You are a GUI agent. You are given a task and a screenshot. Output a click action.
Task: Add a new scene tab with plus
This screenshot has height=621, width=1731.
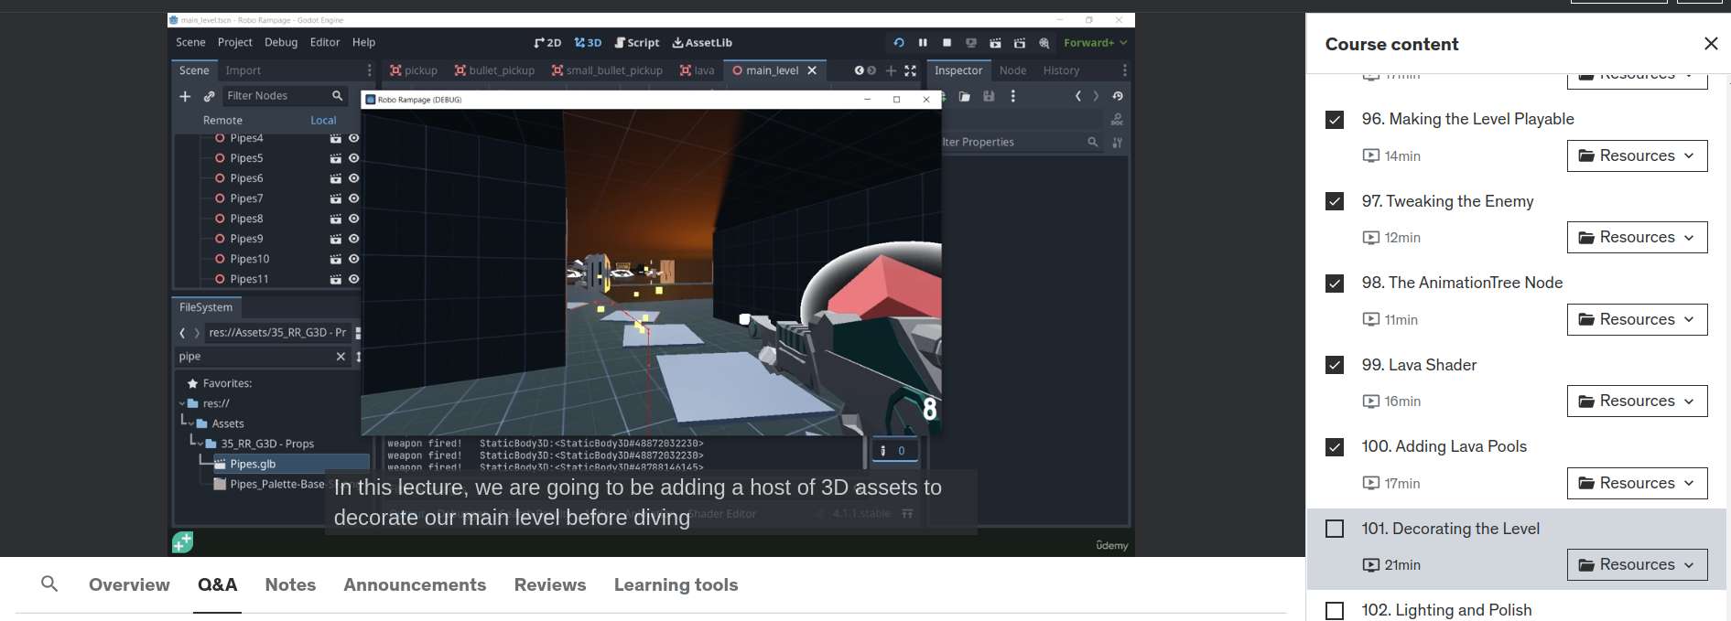[890, 70]
